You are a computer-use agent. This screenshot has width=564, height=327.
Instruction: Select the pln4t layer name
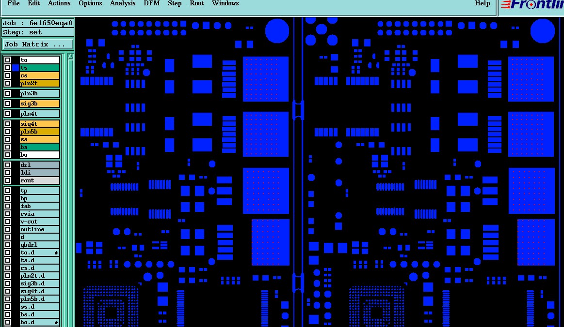click(x=40, y=113)
